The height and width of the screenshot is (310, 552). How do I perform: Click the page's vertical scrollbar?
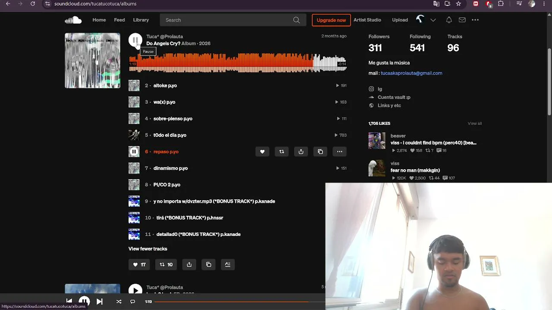(x=549, y=82)
